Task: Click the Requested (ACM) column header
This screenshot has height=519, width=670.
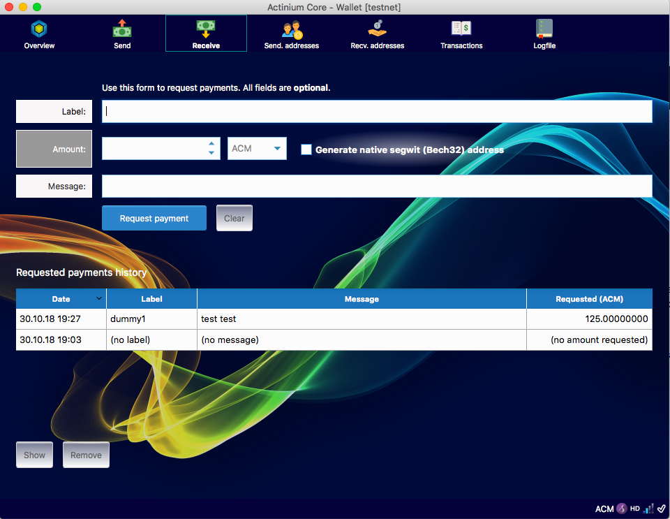Action: [589, 299]
